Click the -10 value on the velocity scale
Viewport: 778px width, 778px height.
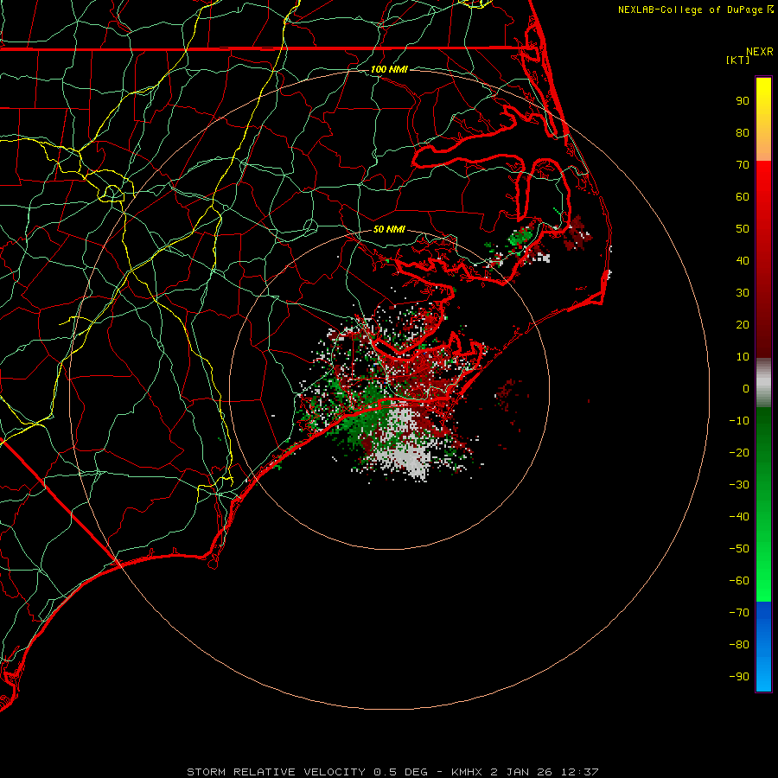click(739, 421)
